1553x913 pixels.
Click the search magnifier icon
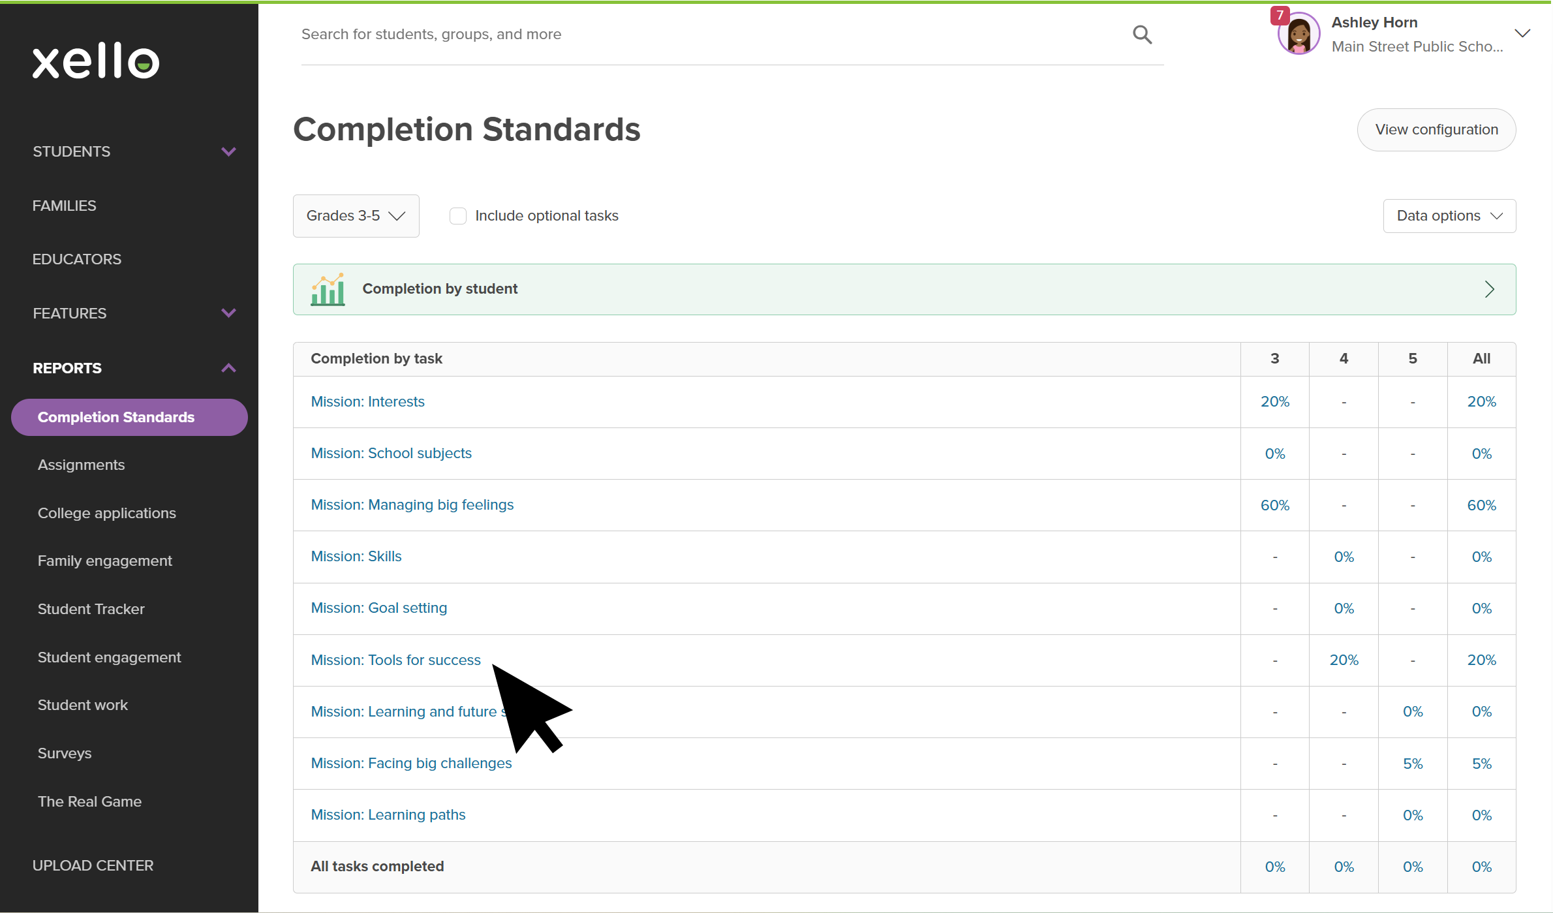(1142, 35)
